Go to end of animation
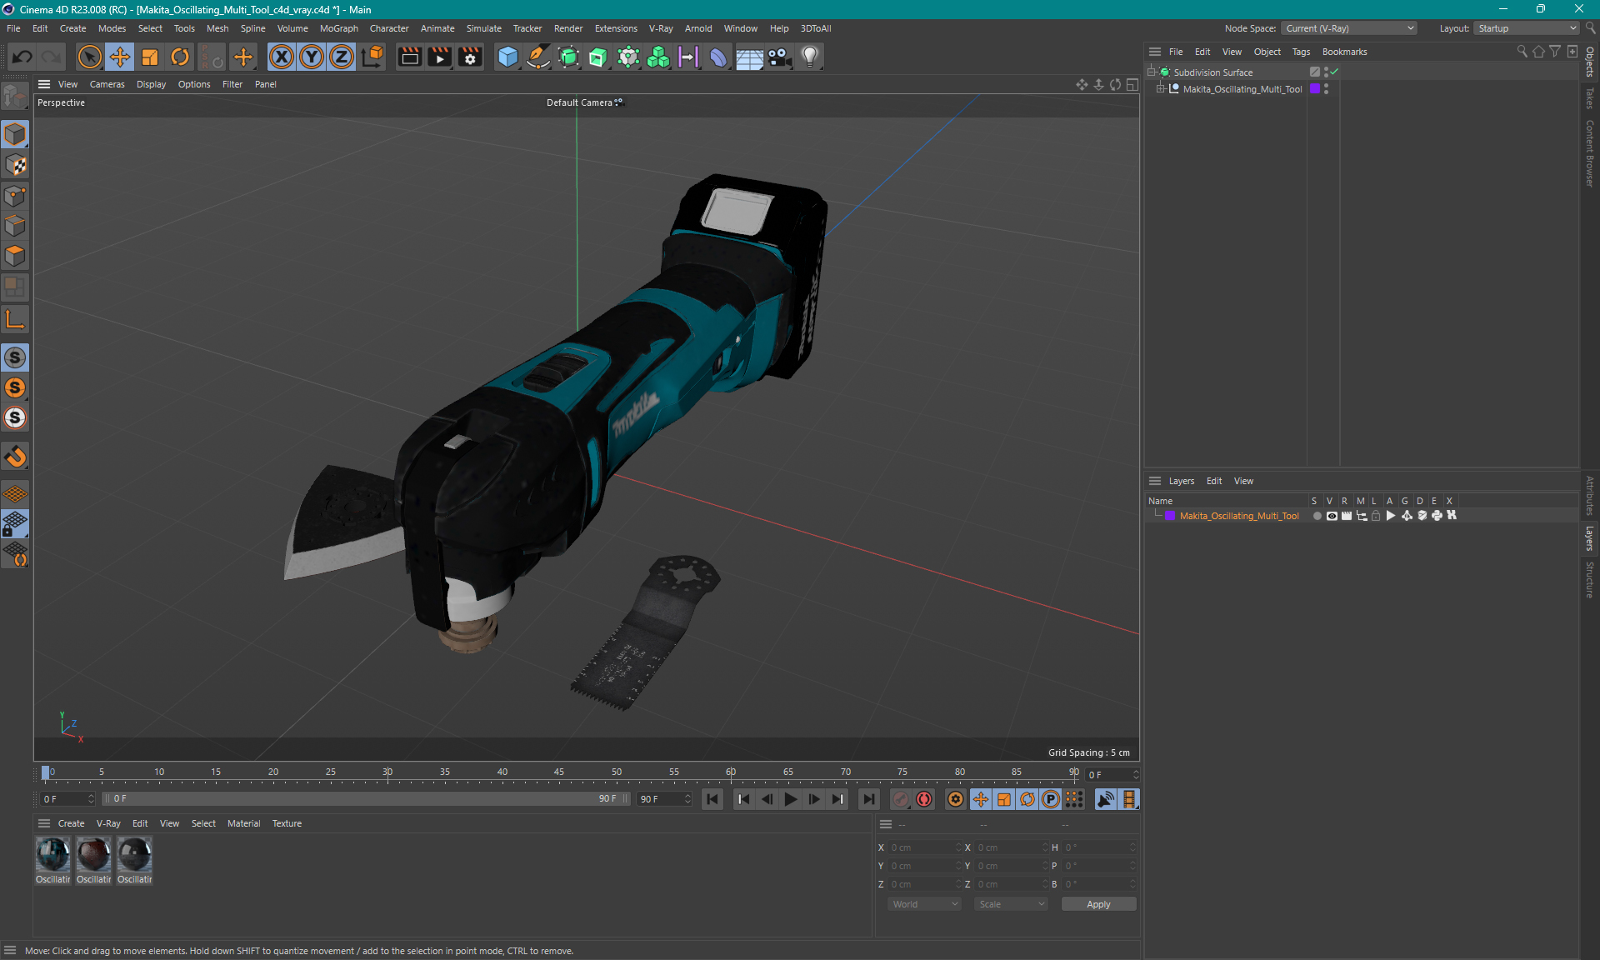 coord(869,799)
